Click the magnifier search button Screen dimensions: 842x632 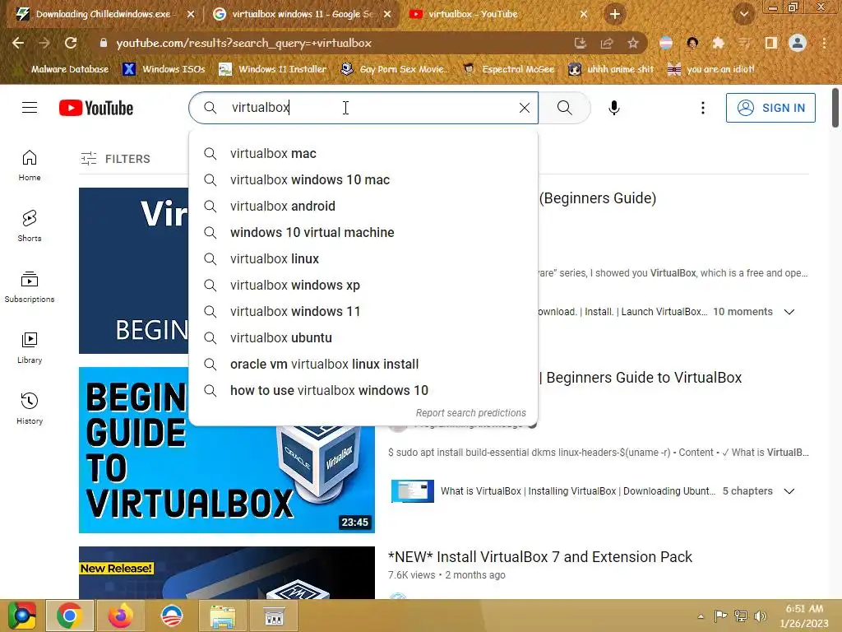click(x=564, y=108)
